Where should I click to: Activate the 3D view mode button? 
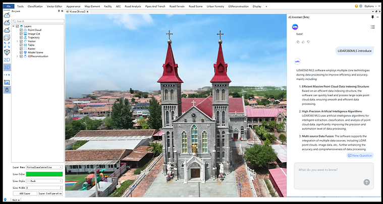pyautogui.click(x=7, y=67)
